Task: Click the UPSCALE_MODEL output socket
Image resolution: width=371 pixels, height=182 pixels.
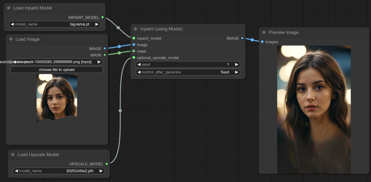Action: pyautogui.click(x=107, y=164)
